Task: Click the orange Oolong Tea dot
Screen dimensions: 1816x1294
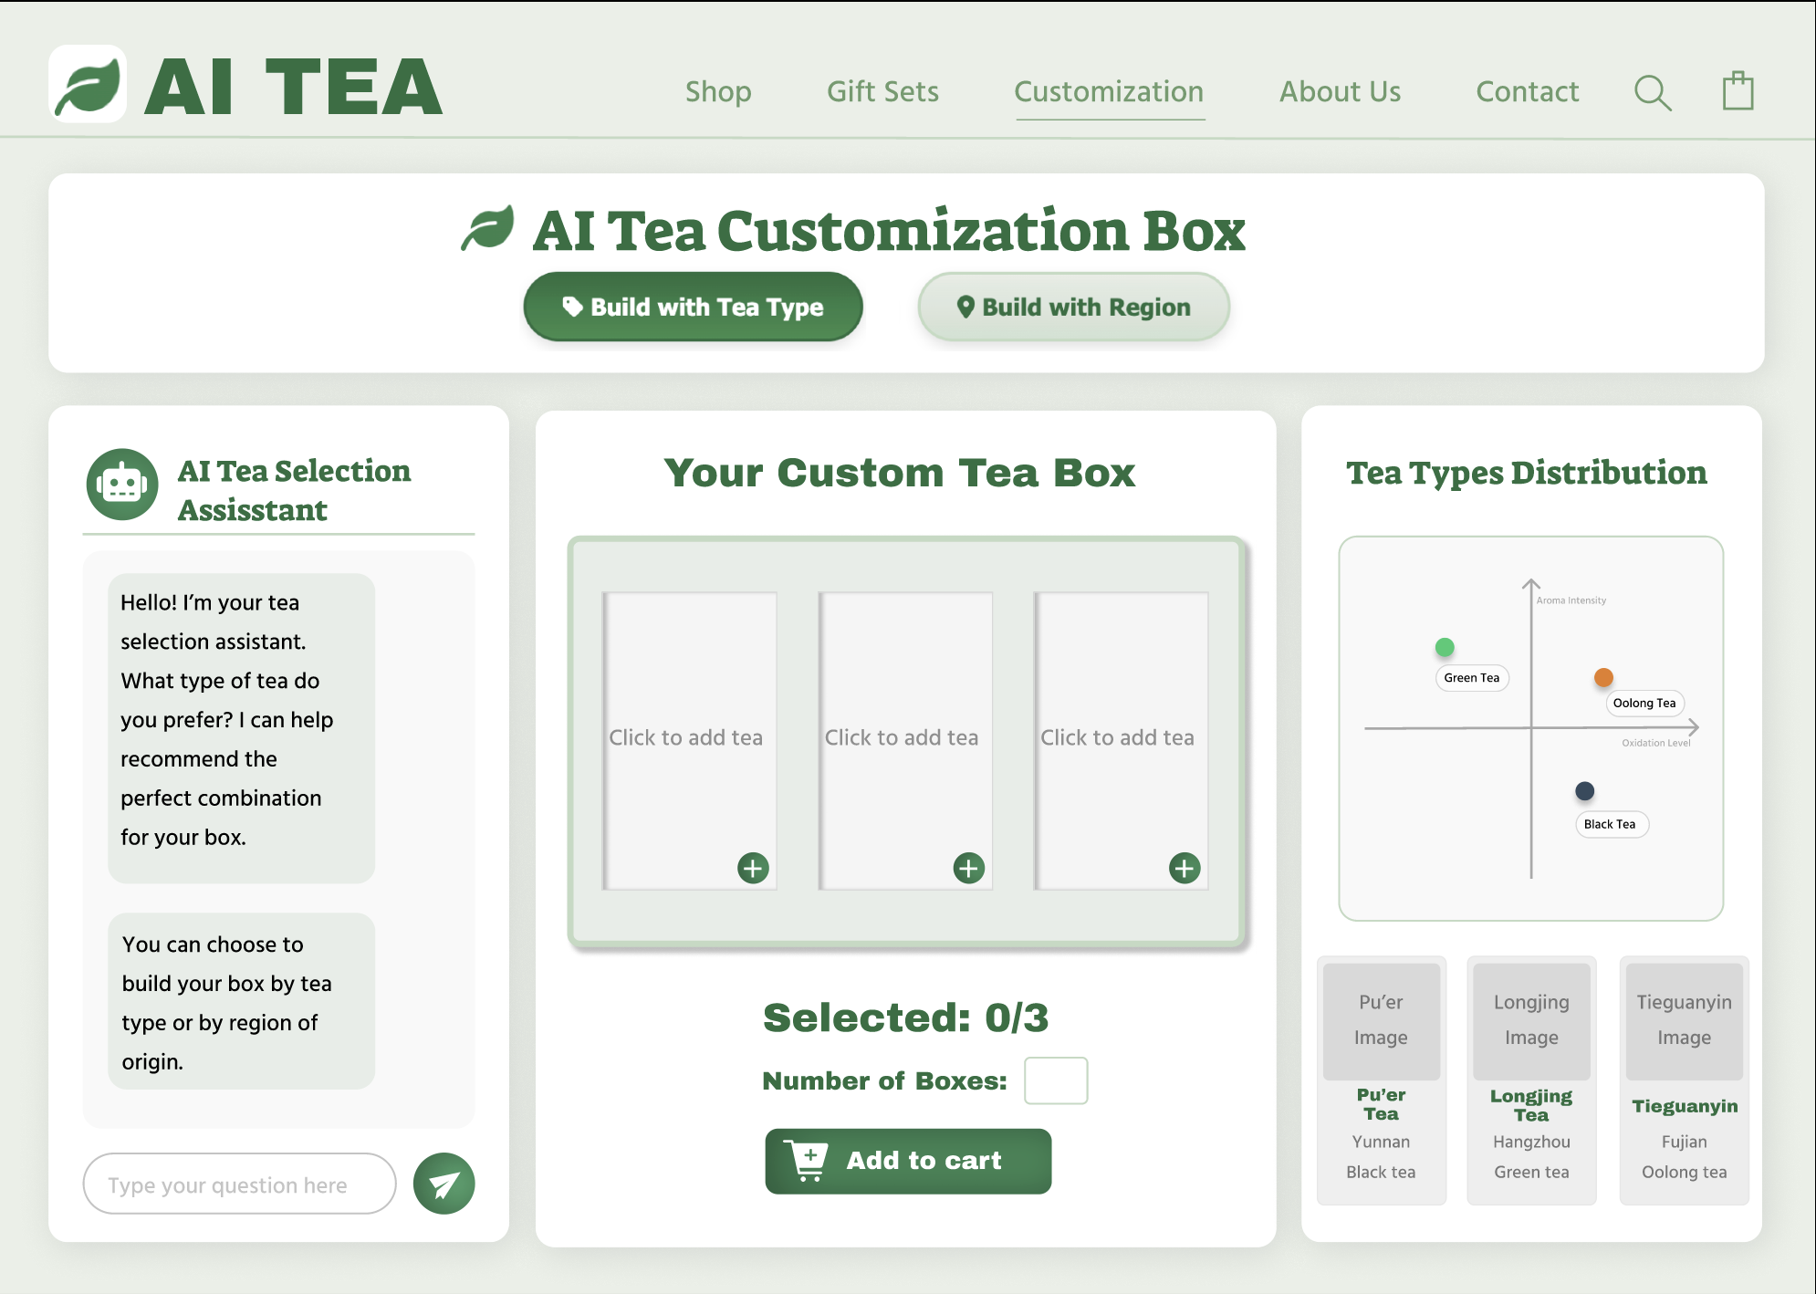Action: (x=1603, y=677)
